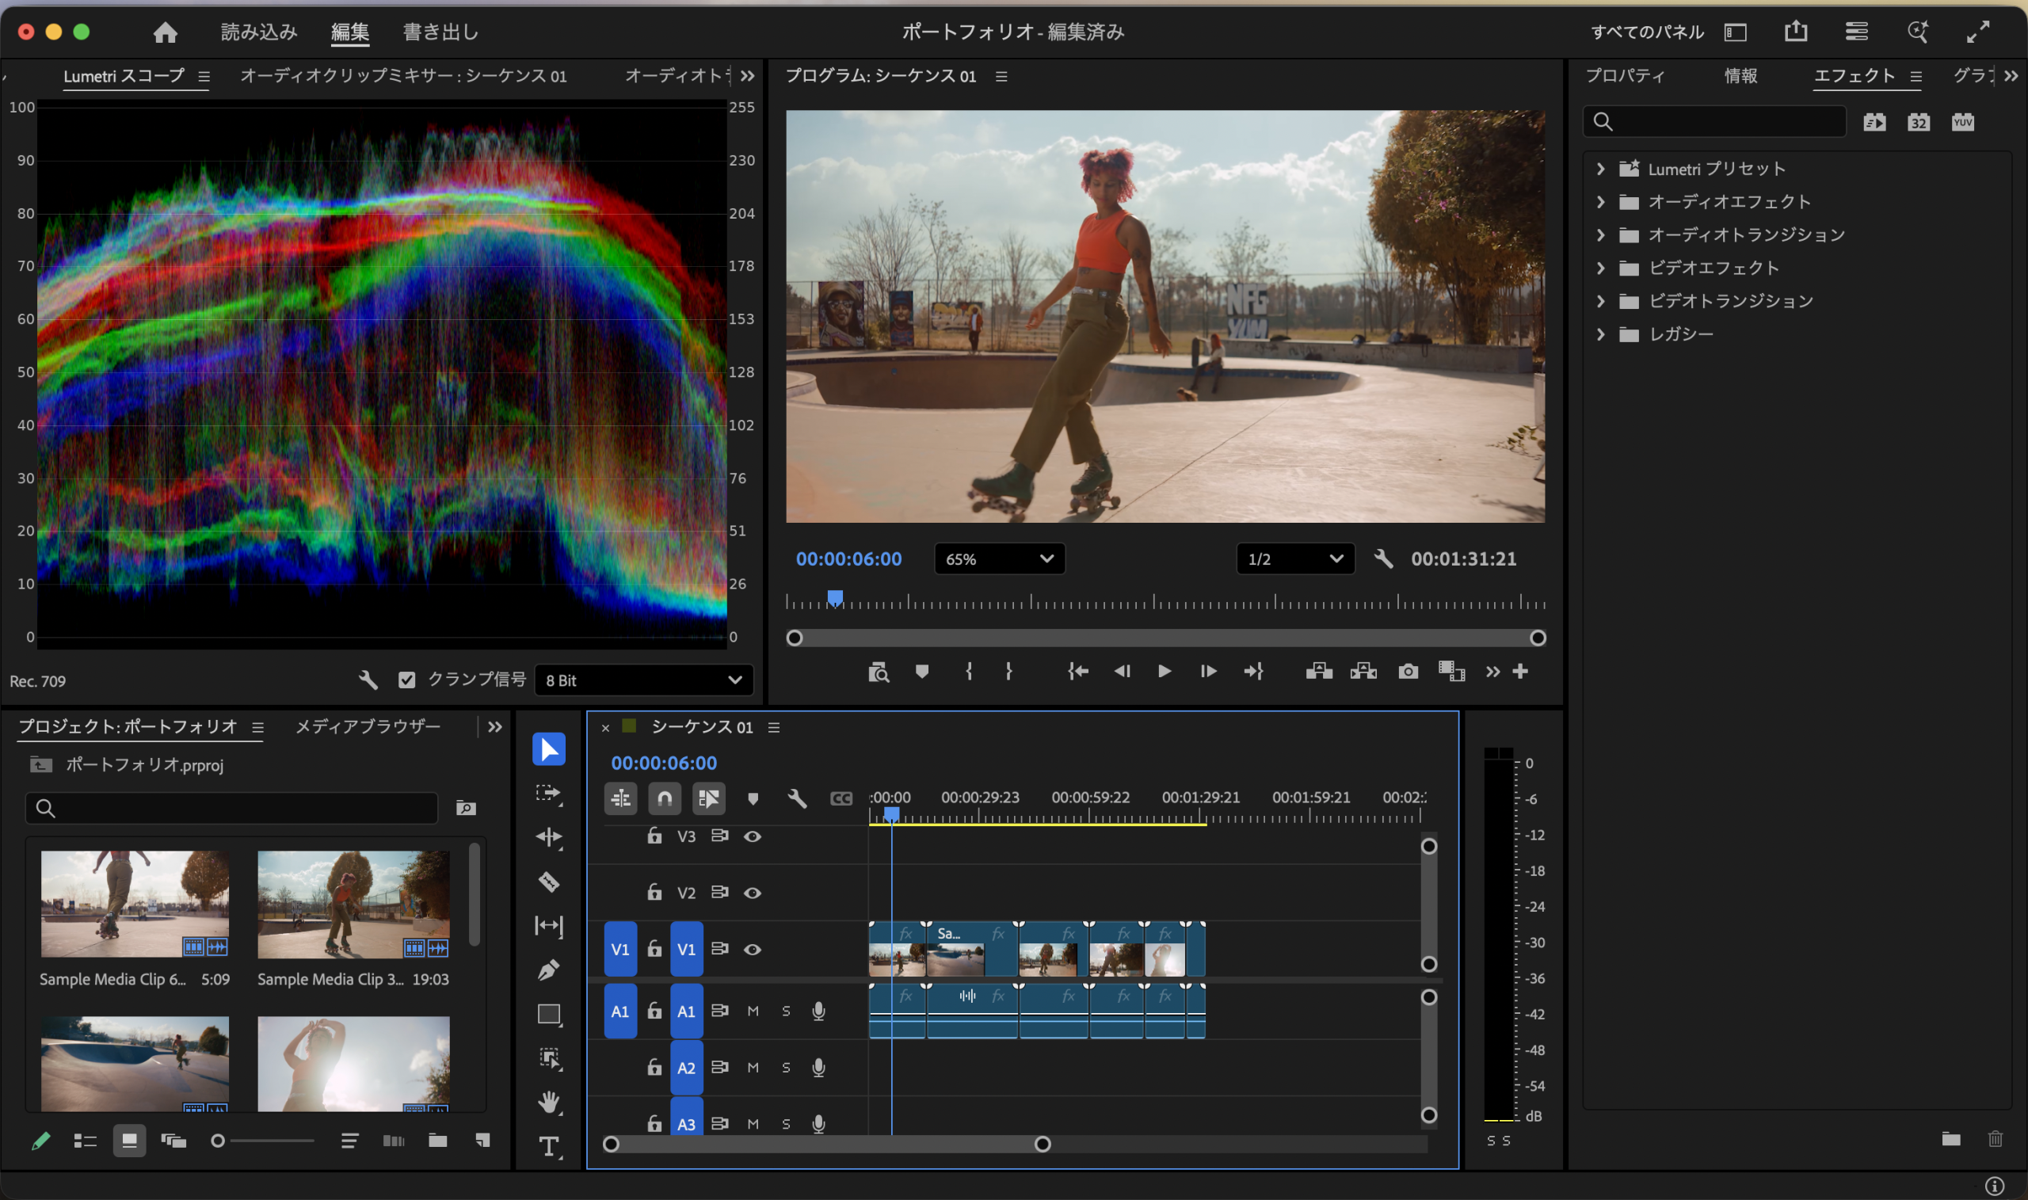
Task: Select the Rectangle tool
Action: pos(549,1014)
